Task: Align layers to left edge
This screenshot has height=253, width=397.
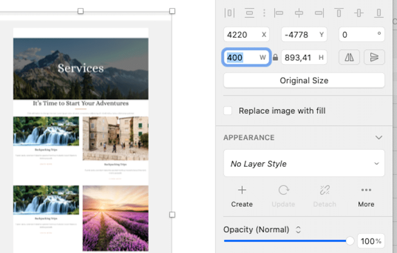Action: (279, 13)
